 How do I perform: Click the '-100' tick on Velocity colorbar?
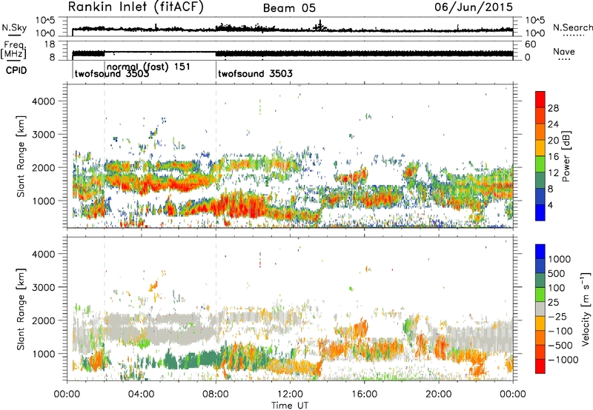click(x=560, y=331)
